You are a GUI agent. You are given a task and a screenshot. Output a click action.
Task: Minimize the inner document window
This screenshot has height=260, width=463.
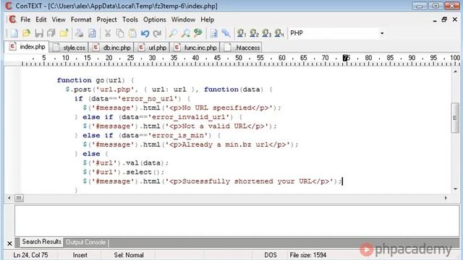tap(435, 20)
